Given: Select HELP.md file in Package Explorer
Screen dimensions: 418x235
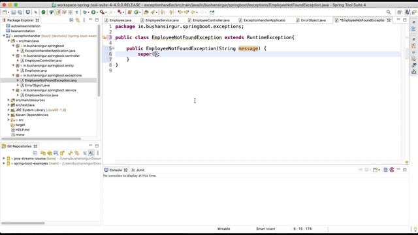Looking at the screenshot, I should coord(22,130).
